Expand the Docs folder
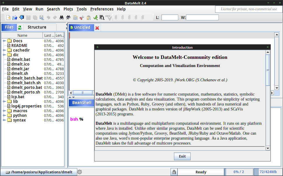Image resolution: width=283 pixels, height=176 pixels. 4,41
